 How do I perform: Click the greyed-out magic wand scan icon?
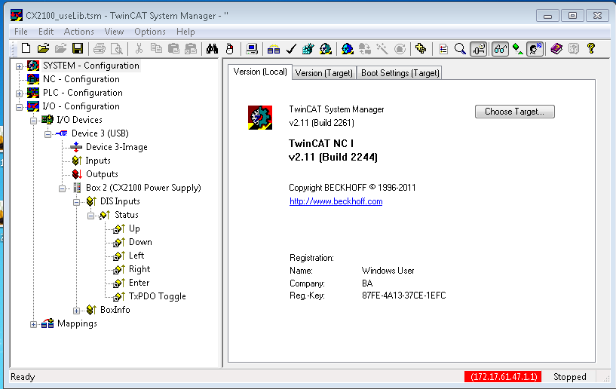click(382, 49)
